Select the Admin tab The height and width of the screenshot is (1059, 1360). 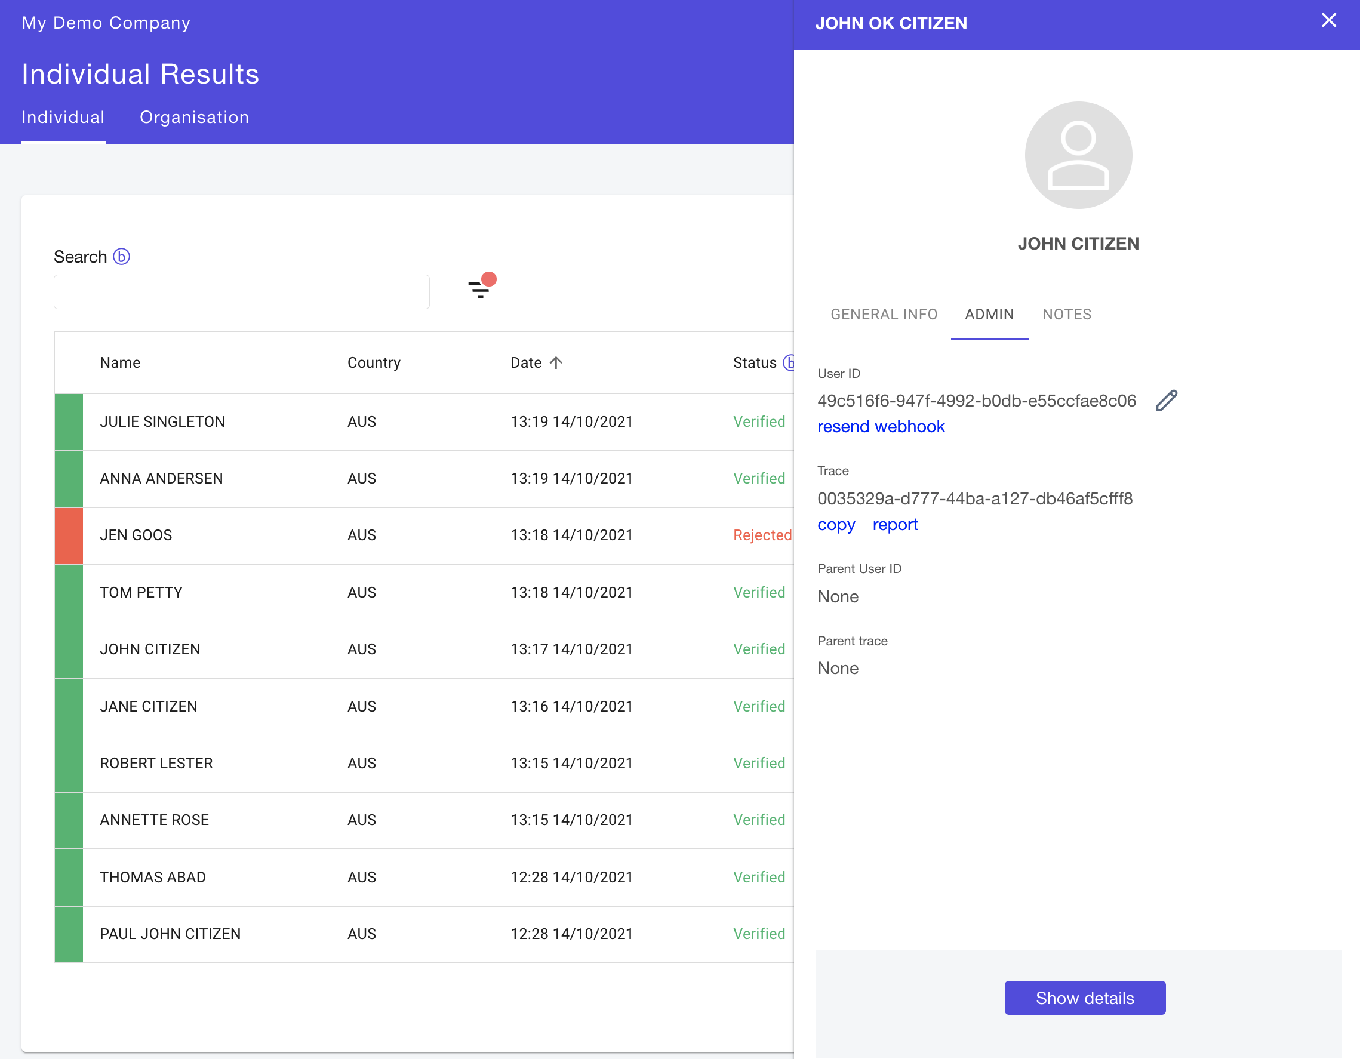click(989, 315)
